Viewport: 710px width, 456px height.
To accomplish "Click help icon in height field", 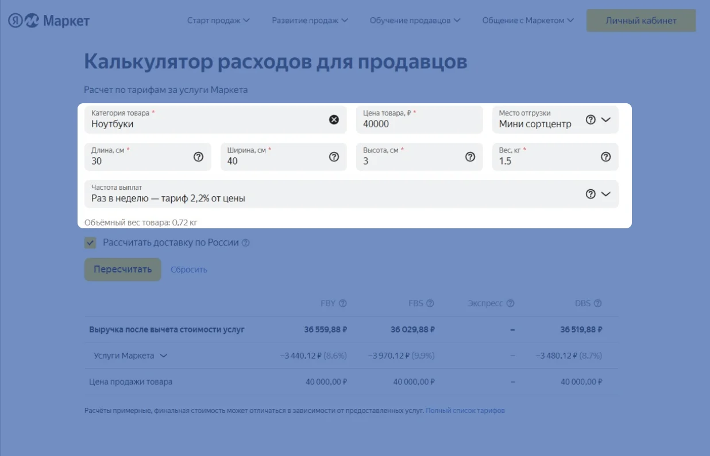I will point(470,157).
